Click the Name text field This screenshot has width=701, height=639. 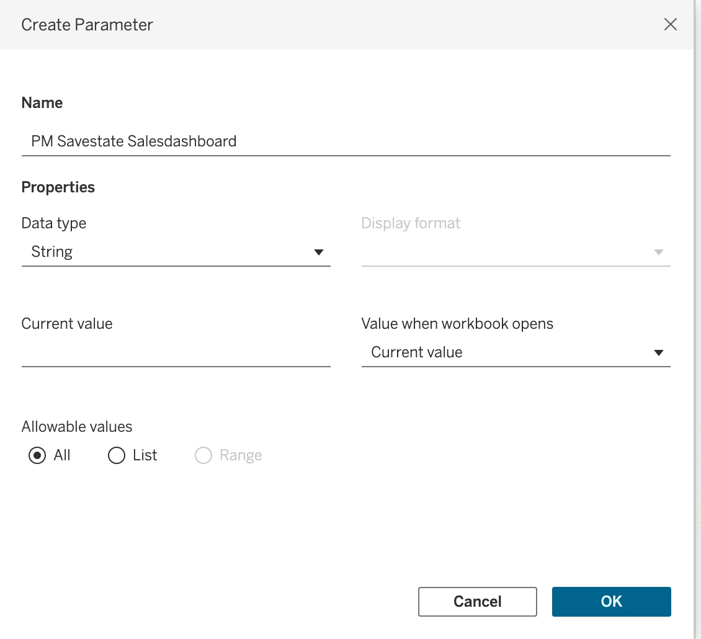346,141
